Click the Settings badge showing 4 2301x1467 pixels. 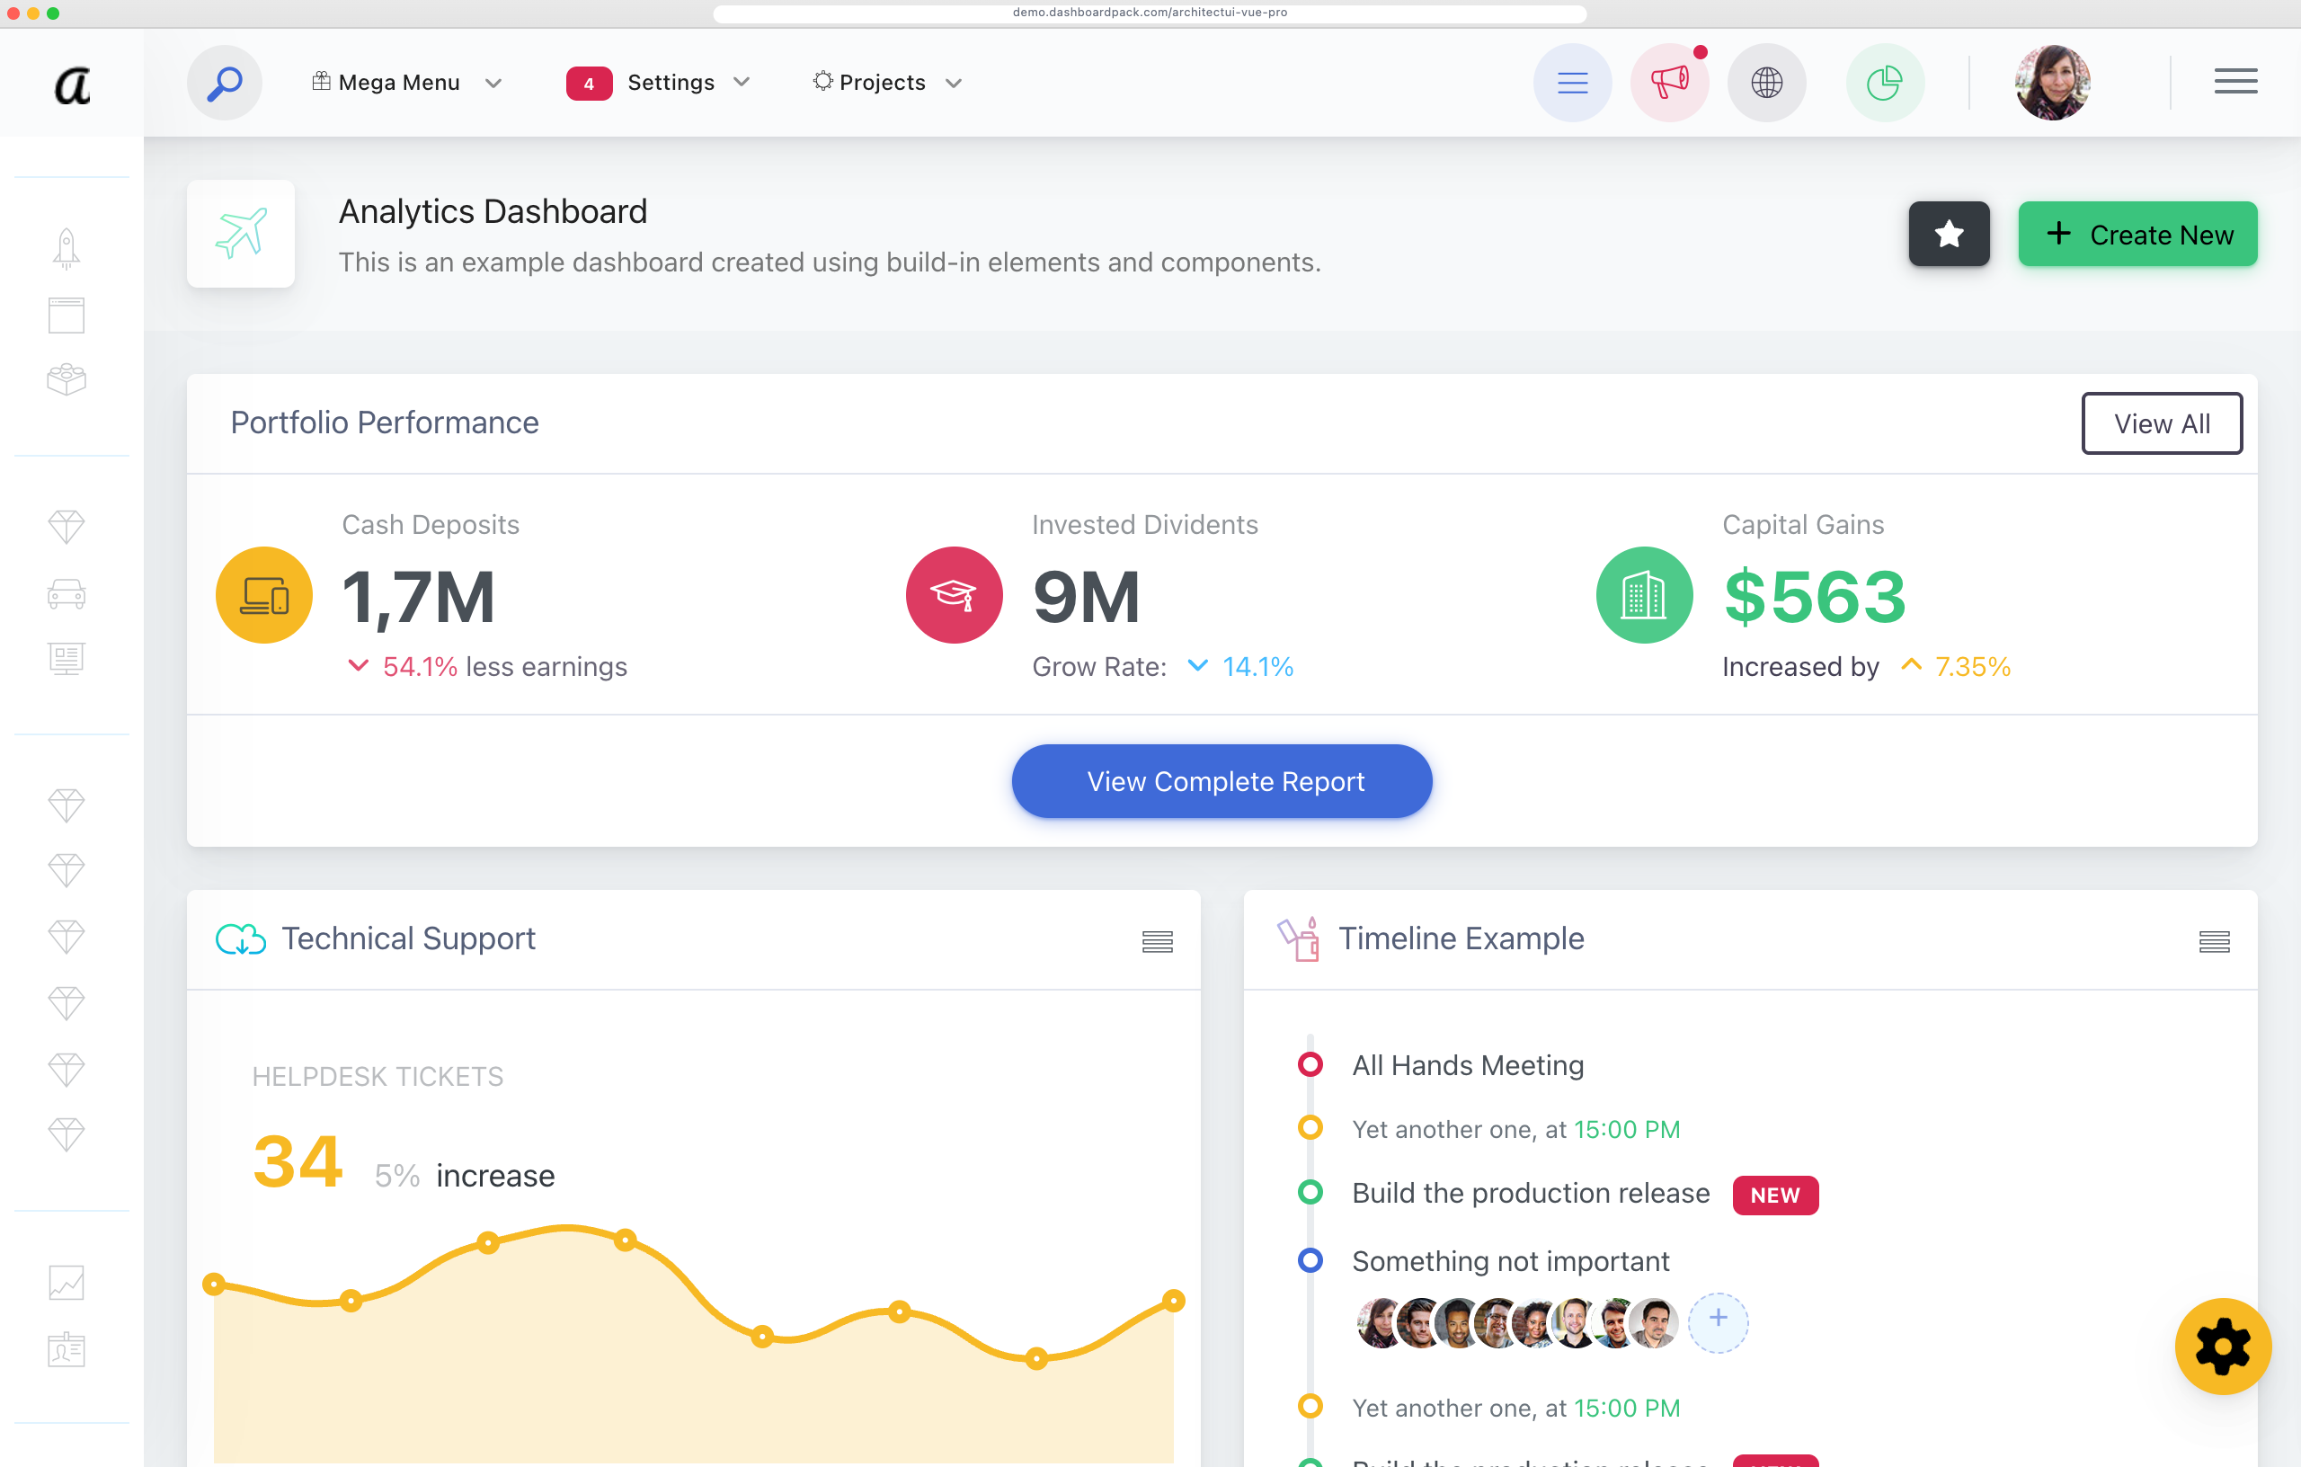click(x=589, y=84)
